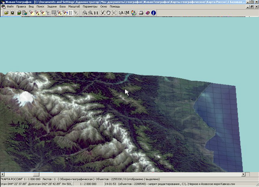Screen dimensions: 259x187
Task: Open the Задачи menu
Action: (x=52, y=7)
